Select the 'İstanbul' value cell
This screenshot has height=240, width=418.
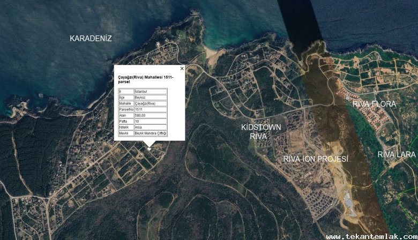151,92
